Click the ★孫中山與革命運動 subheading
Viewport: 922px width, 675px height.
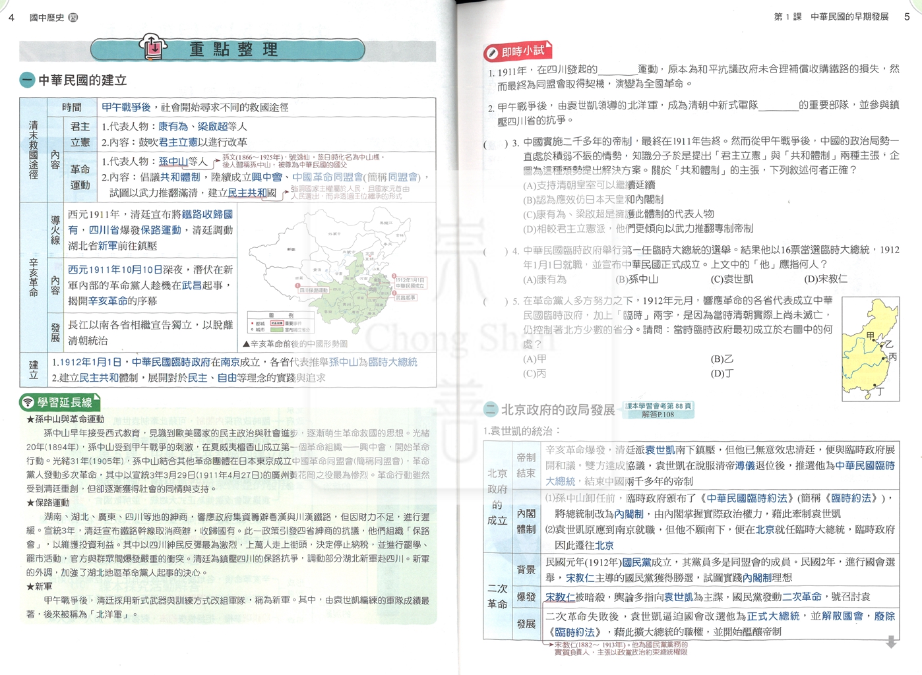[x=65, y=419]
